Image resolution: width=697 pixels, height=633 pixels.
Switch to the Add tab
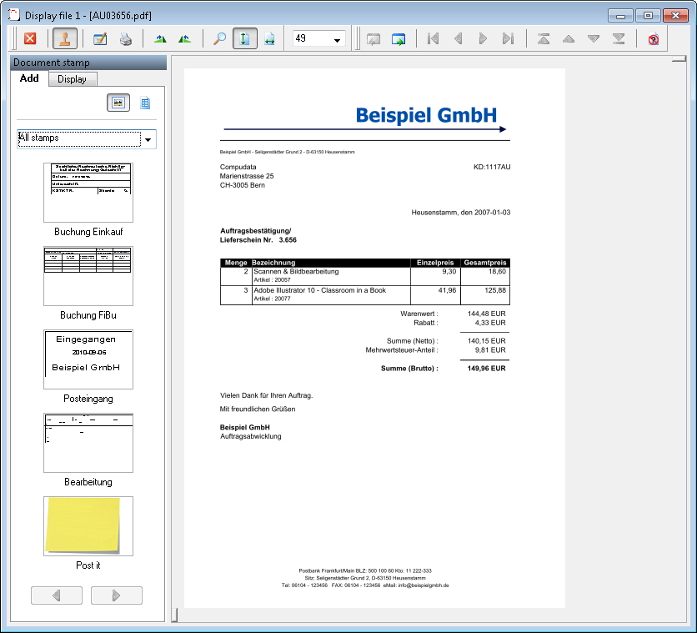[x=29, y=78]
